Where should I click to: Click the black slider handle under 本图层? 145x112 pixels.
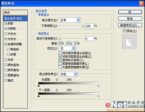click(39, 86)
